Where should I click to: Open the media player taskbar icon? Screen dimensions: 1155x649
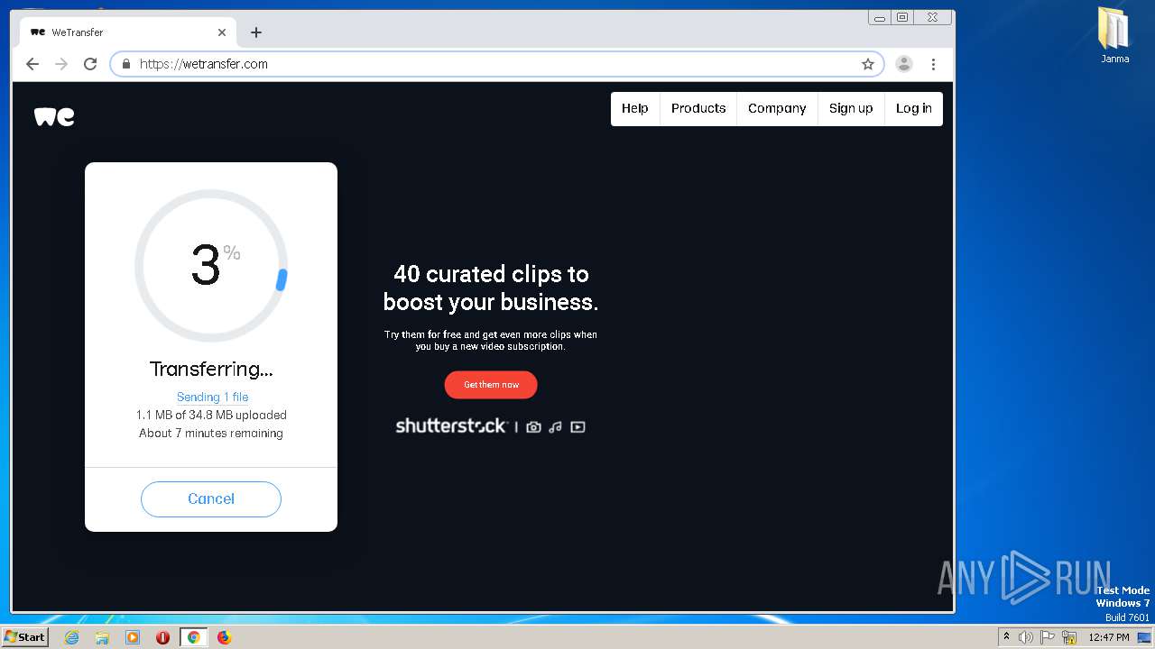[133, 637]
